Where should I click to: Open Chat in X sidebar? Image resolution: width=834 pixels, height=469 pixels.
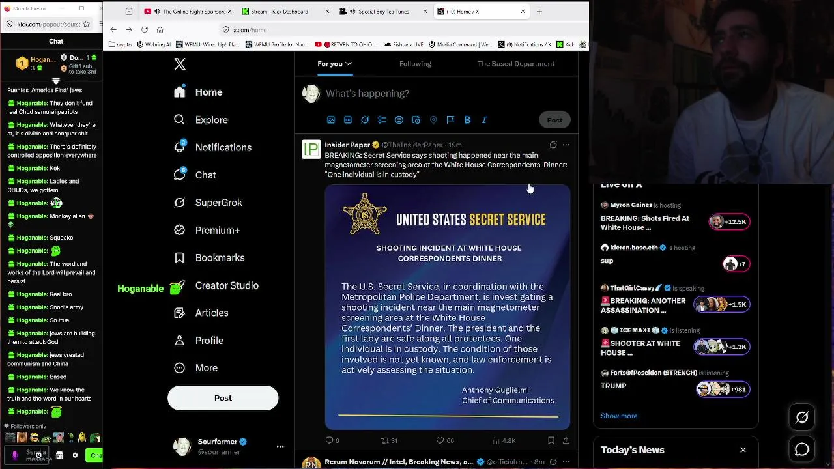point(195,175)
